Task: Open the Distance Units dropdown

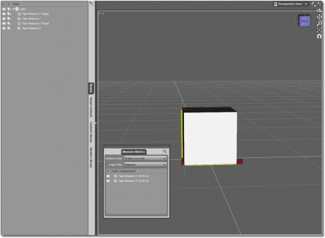Action: point(145,159)
